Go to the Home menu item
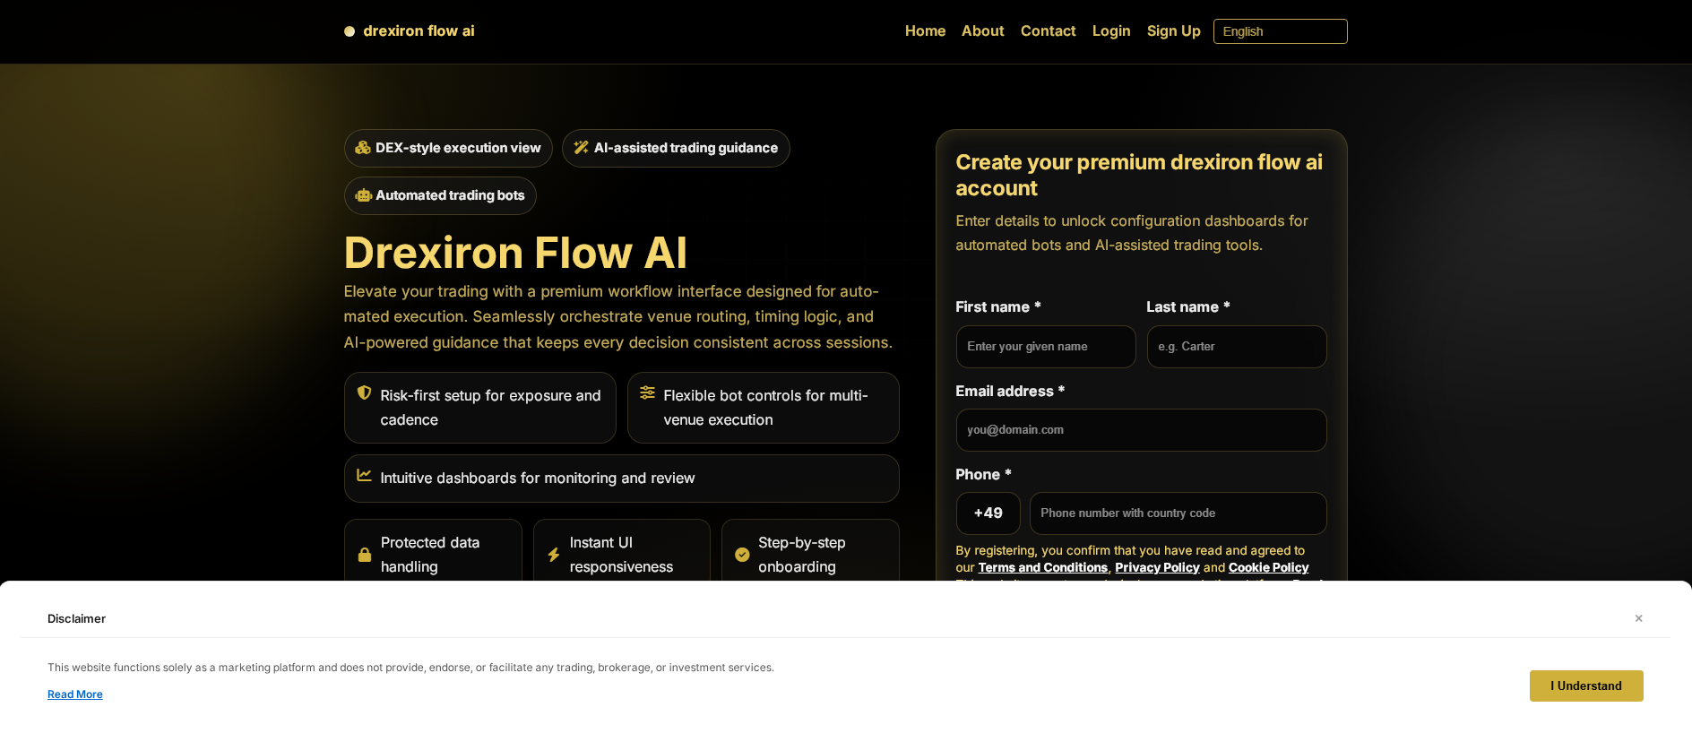Screen dimensions: 1692x733 point(926,31)
